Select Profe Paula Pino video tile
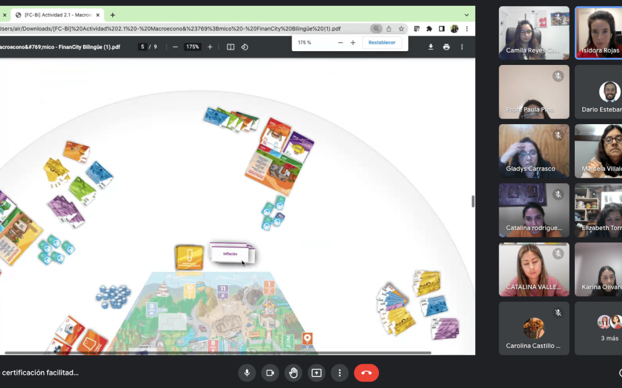The width and height of the screenshot is (622, 388). 534,92
